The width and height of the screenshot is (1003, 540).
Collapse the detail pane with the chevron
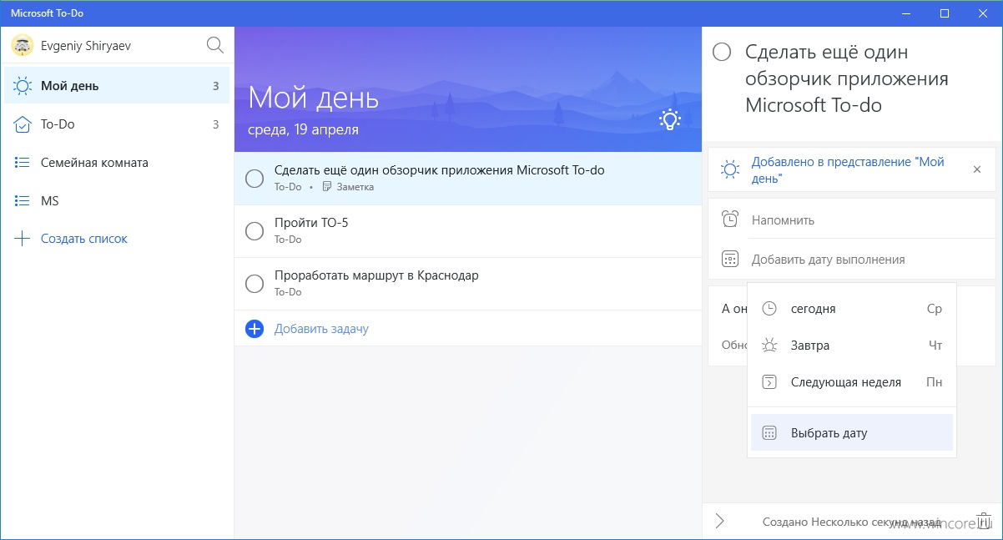click(720, 522)
